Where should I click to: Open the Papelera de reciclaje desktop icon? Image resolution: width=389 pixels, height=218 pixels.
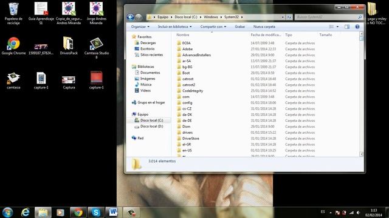[13, 13]
